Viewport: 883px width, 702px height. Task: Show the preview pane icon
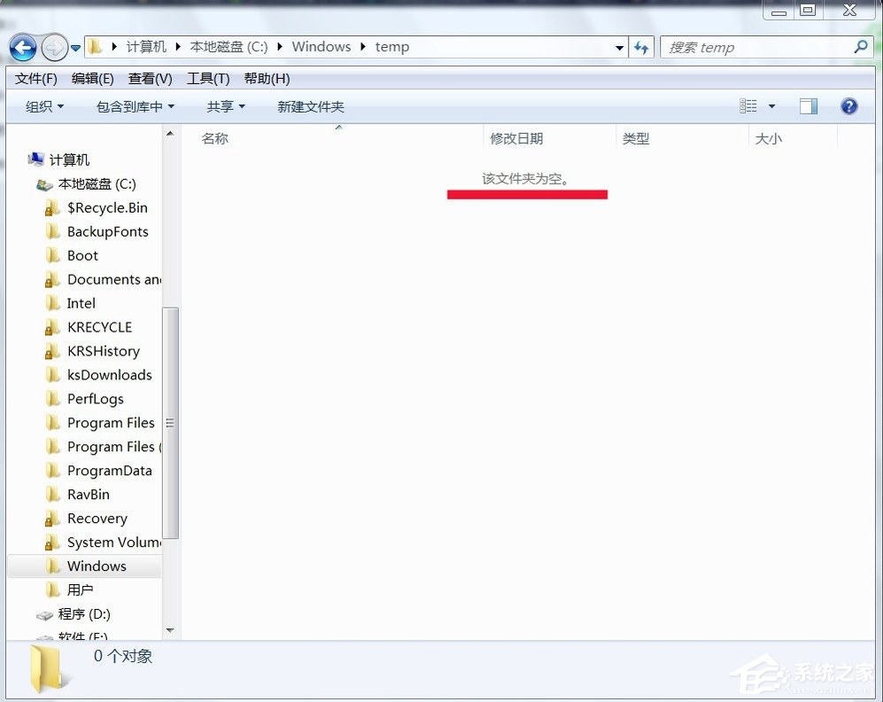[x=807, y=105]
